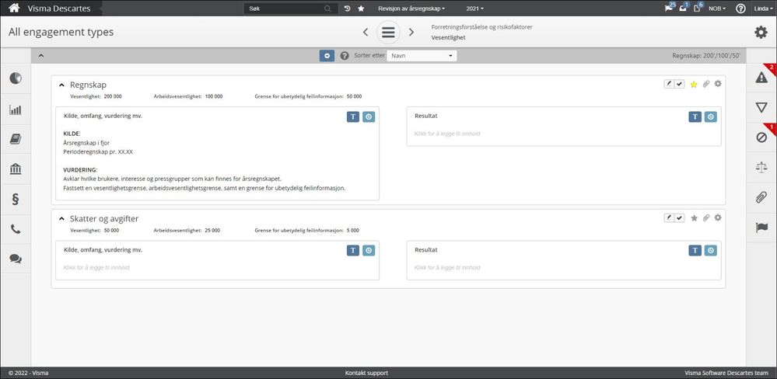Click the Regnskap Kilde text content
The width and height of the screenshot is (777, 379).
(x=205, y=161)
